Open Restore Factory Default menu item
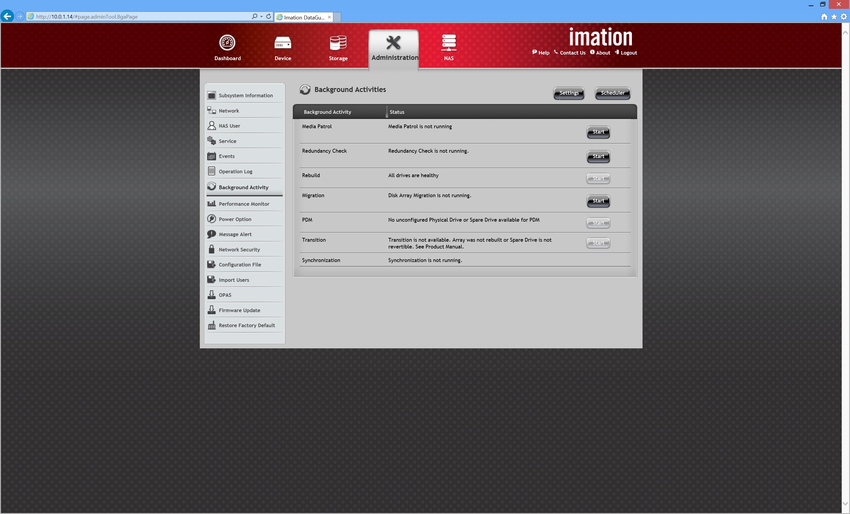This screenshot has height=514, width=850. pos(246,325)
